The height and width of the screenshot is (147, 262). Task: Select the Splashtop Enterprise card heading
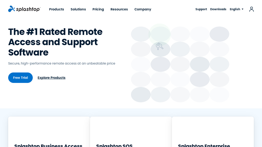[x=204, y=145]
